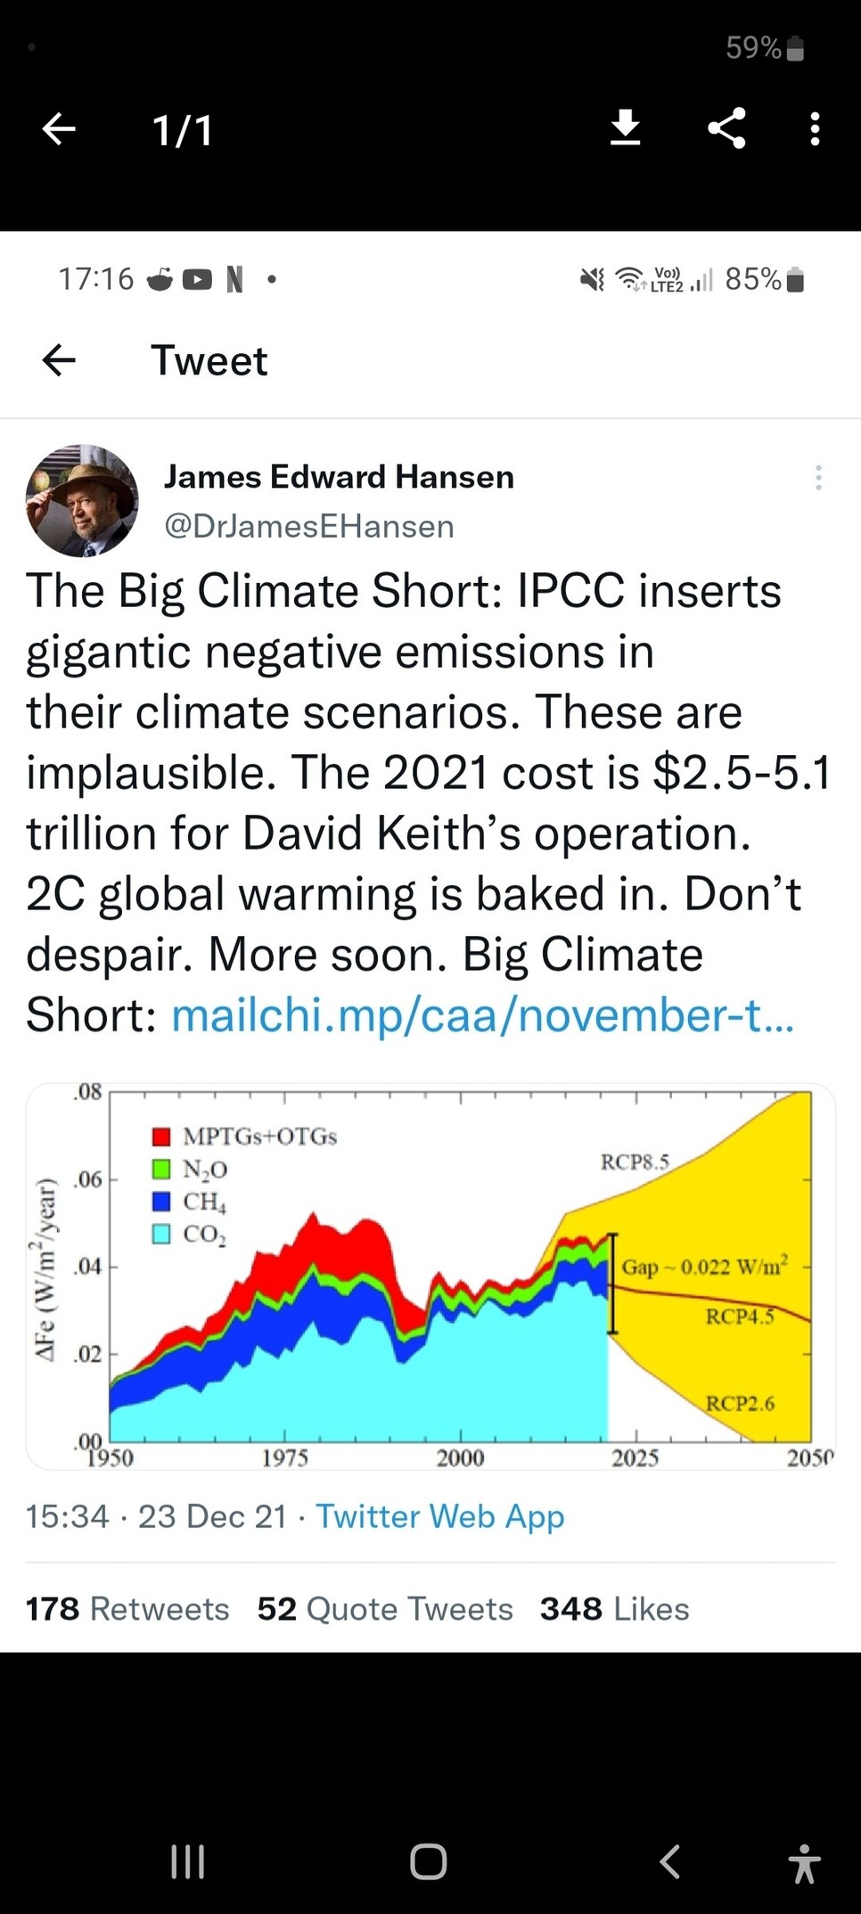The width and height of the screenshot is (861, 1914).
Task: View the 348 Likes list
Action: click(615, 1608)
